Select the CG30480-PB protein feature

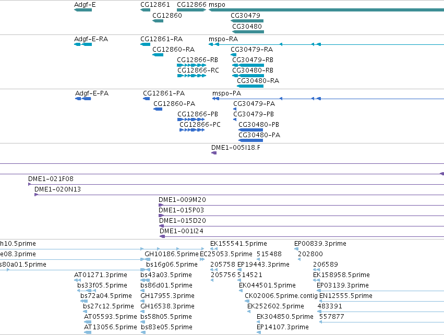tap(250, 130)
